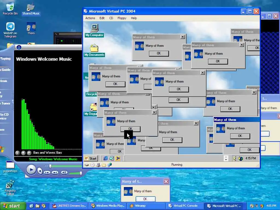This screenshot has width=280, height=210.
Task: Select My Computer icon in guest desktop
Action: [94, 30]
